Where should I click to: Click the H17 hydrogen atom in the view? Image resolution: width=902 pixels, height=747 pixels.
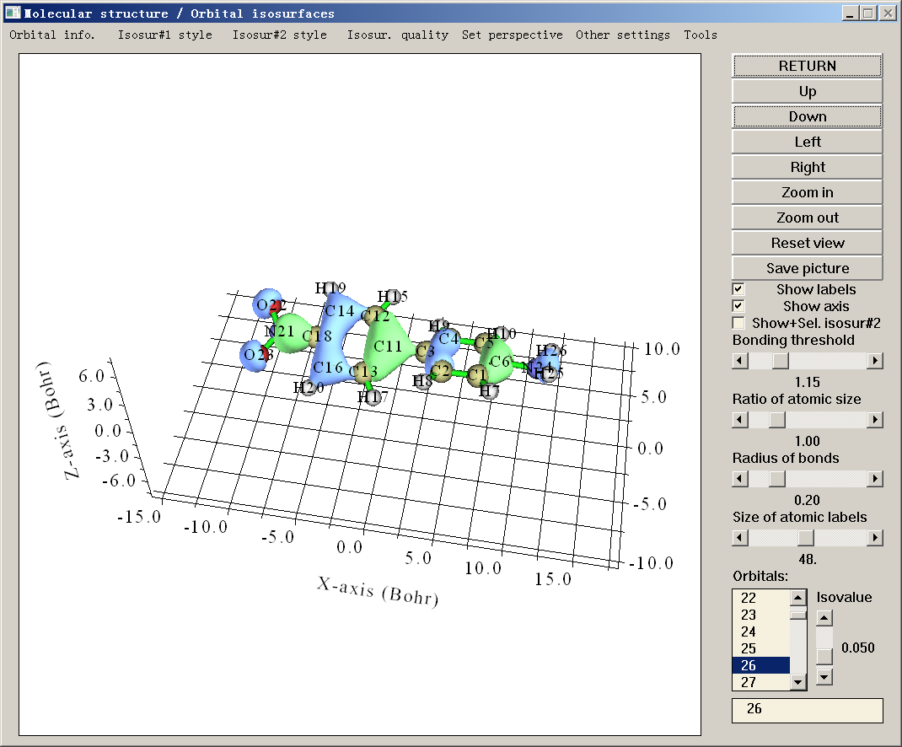click(x=373, y=396)
